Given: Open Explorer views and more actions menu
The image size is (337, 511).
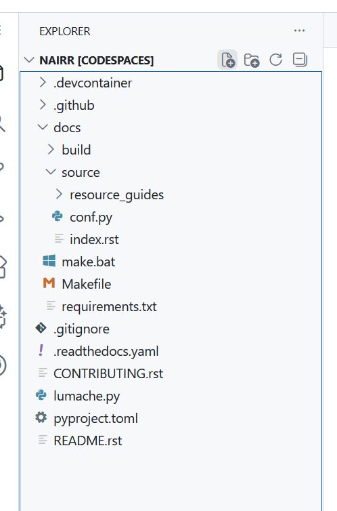Looking at the screenshot, I should pyautogui.click(x=299, y=30).
